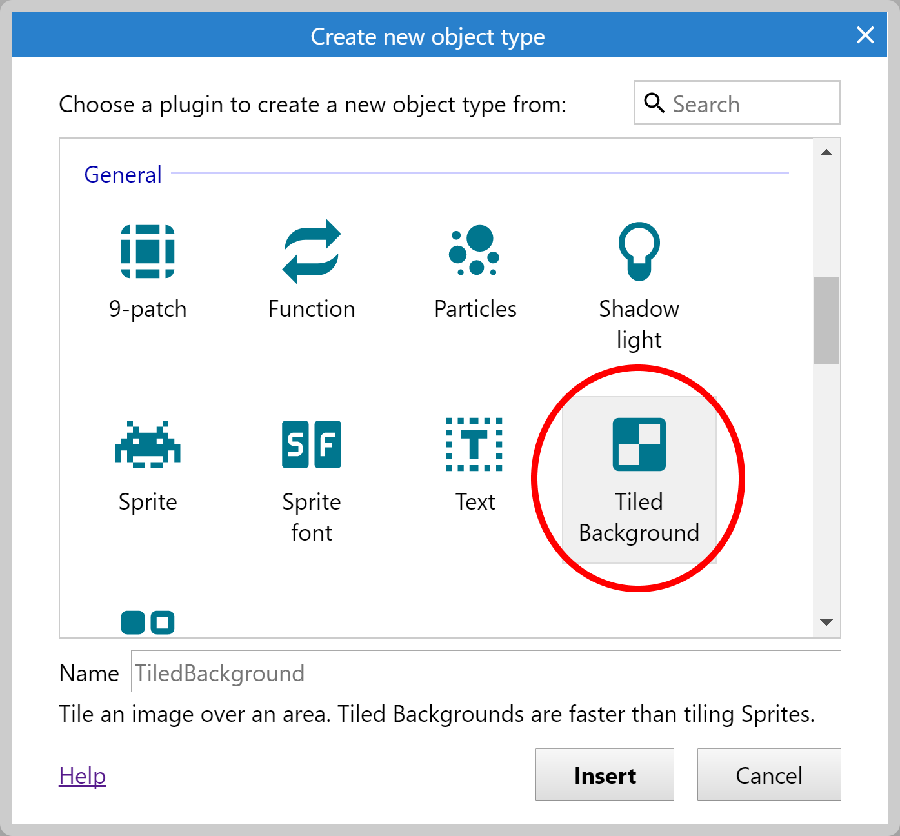Select the 9-patch plugin icon
The width and height of the screenshot is (900, 836).
coord(148,252)
